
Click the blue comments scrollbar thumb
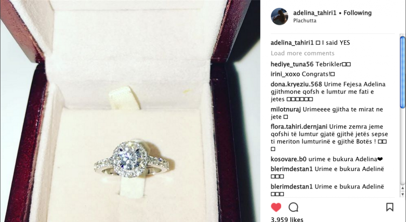point(402,72)
